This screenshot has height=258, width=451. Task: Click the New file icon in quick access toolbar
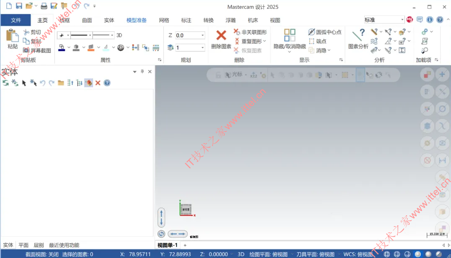(9, 6)
